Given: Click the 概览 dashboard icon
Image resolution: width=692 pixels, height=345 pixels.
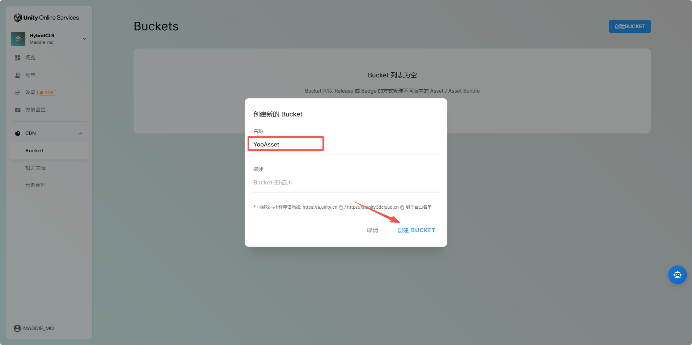Looking at the screenshot, I should click(x=18, y=58).
